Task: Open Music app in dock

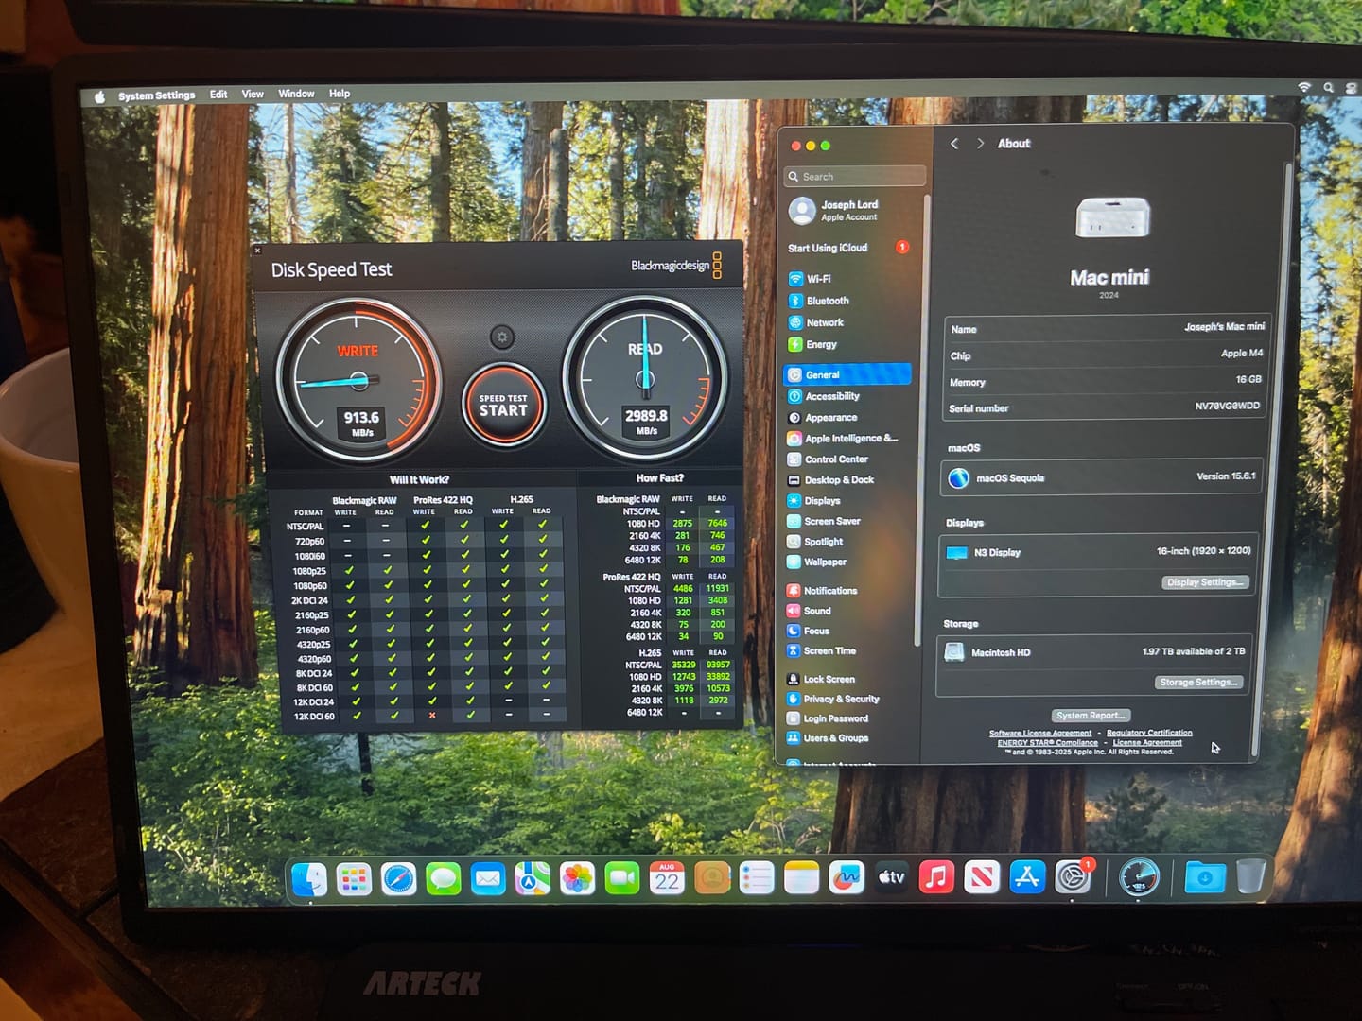Action: tap(936, 877)
